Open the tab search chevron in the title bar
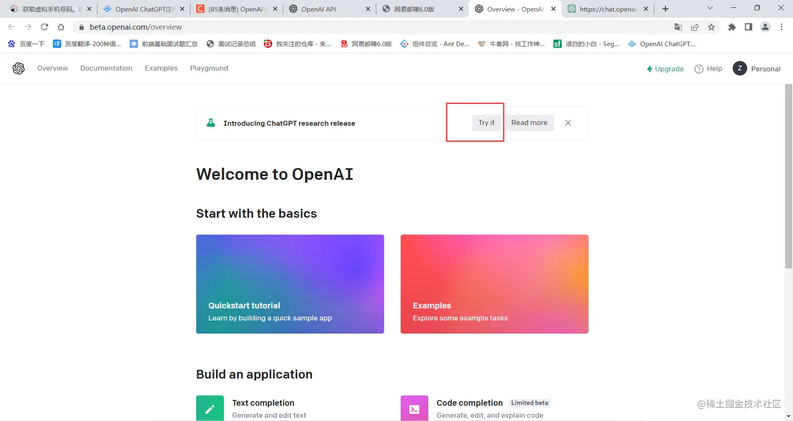The image size is (793, 421). click(710, 8)
